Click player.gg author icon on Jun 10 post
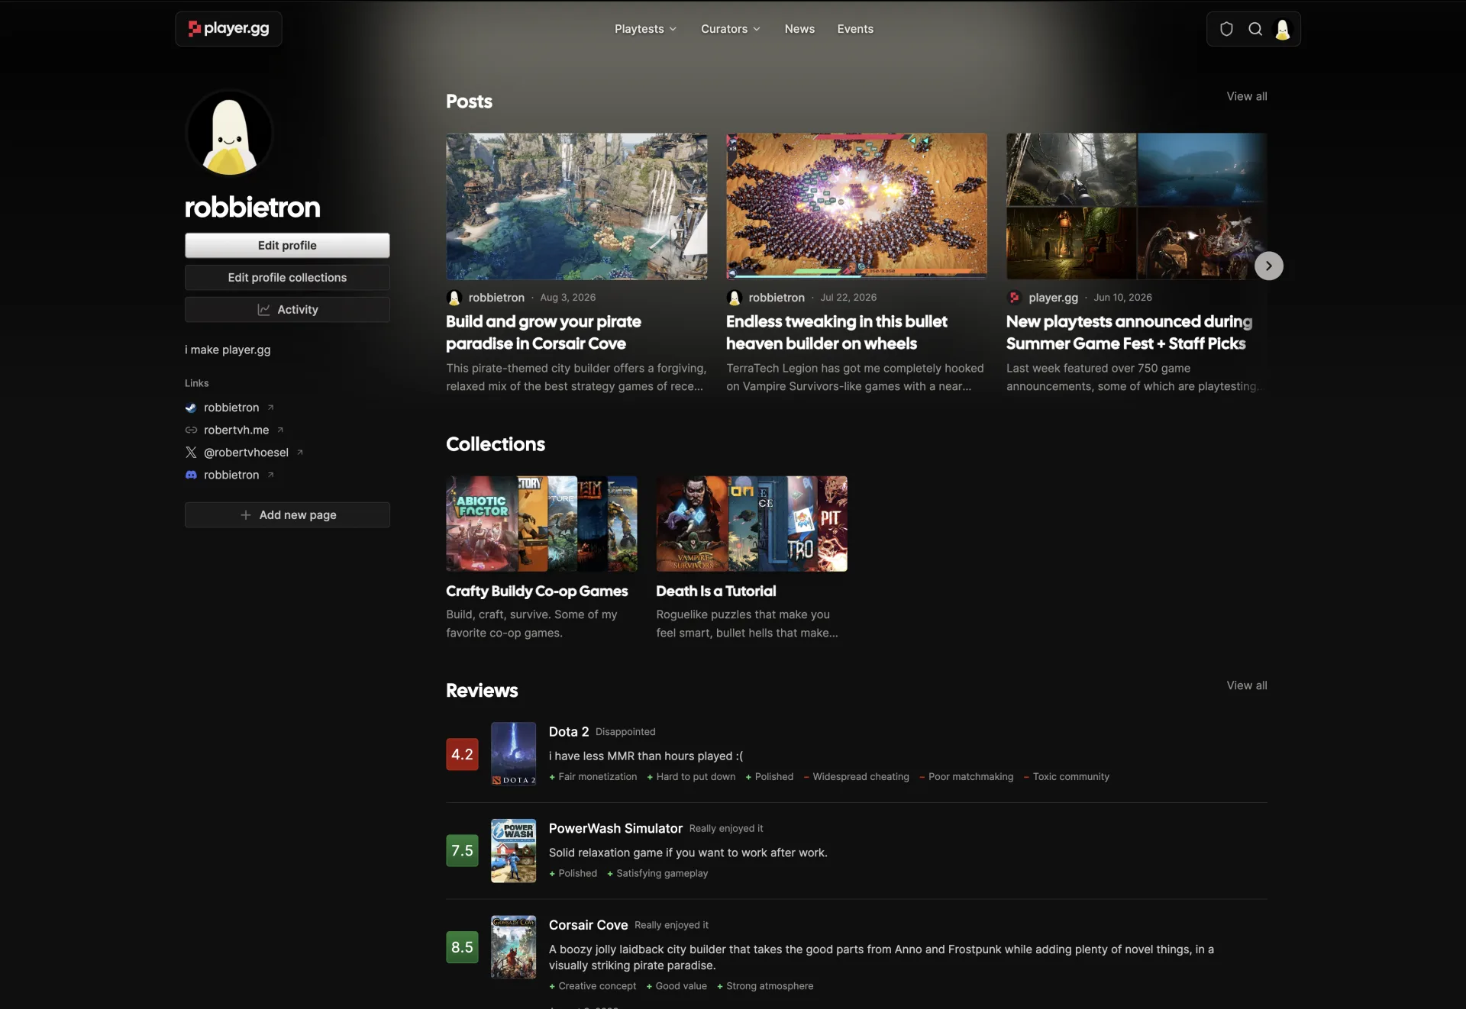Viewport: 1466px width, 1009px height. coord(1014,298)
